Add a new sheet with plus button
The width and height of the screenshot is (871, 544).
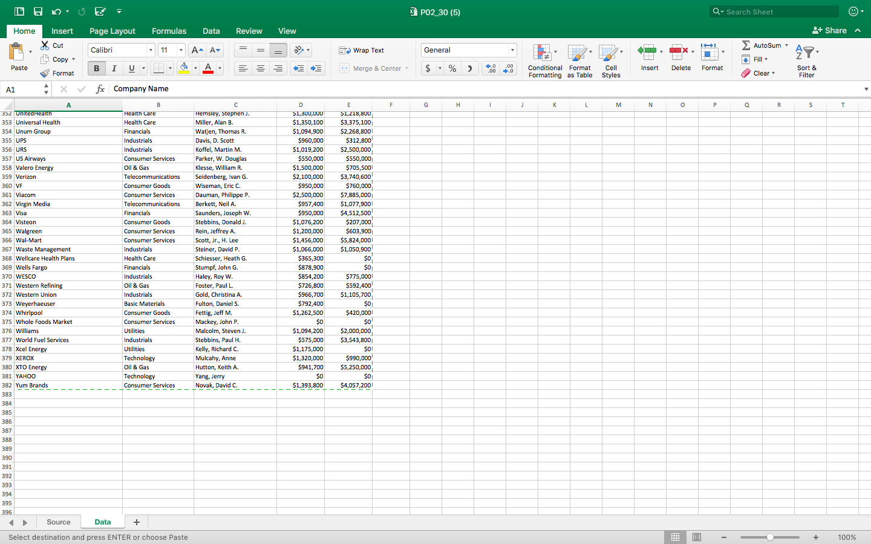click(137, 522)
